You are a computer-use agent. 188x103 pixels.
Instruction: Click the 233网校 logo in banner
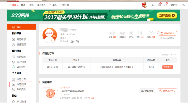pyautogui.click(x=20, y=16)
